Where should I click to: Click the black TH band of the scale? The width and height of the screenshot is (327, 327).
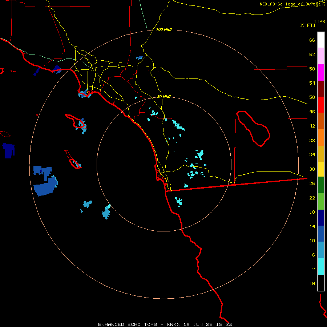[x=321, y=283]
